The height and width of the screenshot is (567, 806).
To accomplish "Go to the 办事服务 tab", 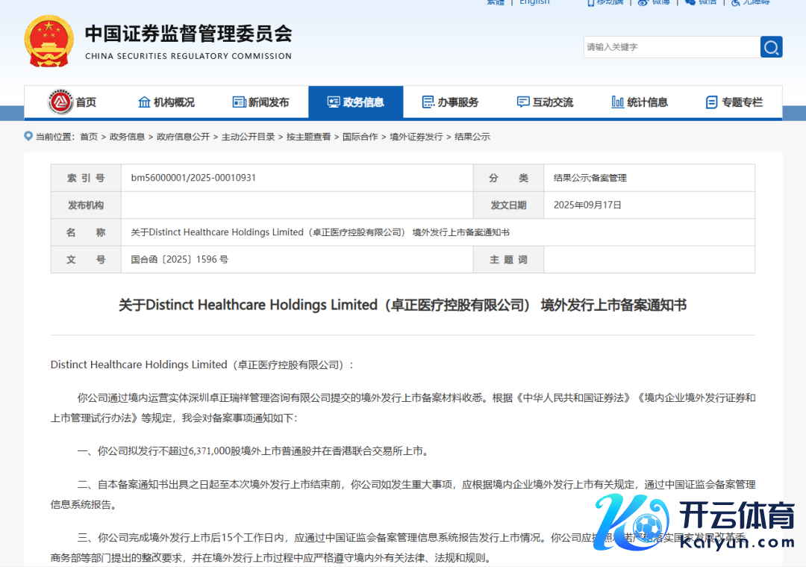I will 450,102.
